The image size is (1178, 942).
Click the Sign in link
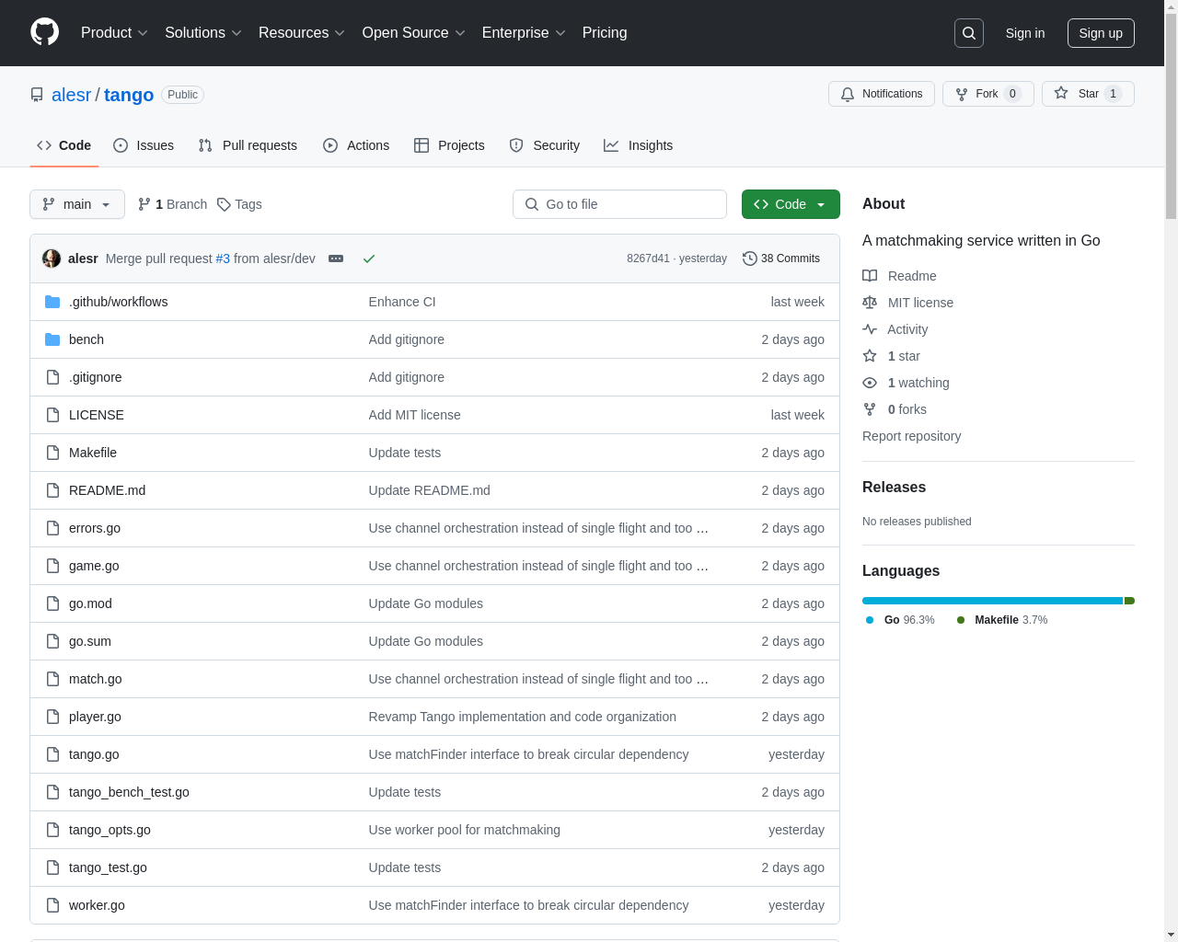(x=1025, y=33)
